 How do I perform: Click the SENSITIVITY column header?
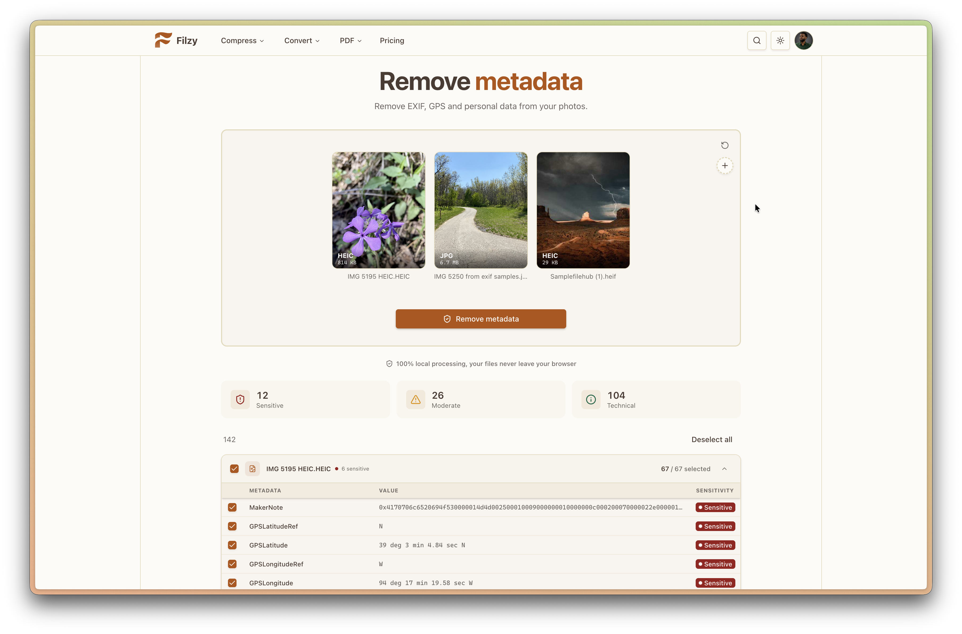(x=714, y=491)
